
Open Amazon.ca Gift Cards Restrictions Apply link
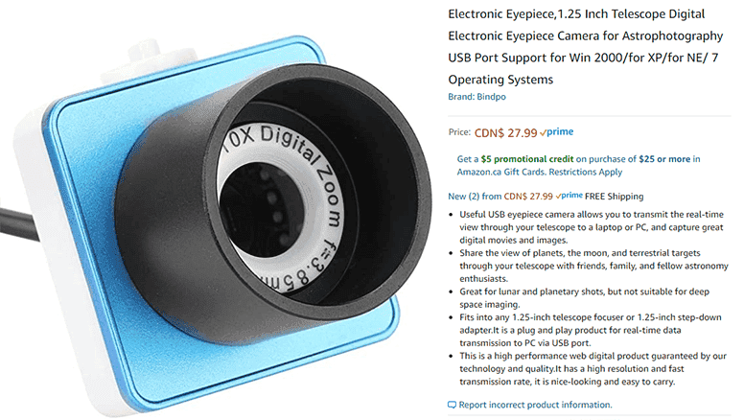[x=540, y=172]
